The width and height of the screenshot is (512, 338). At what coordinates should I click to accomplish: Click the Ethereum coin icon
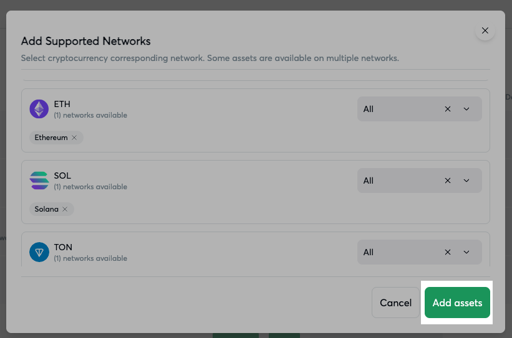pos(39,109)
